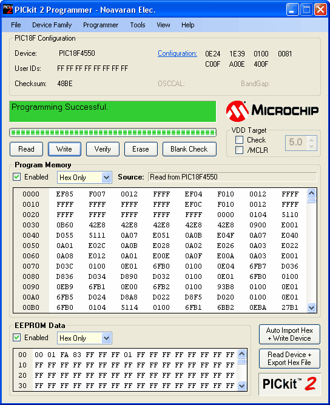Click program memory cell F007
The width and height of the screenshot is (330, 405).
(x=97, y=194)
